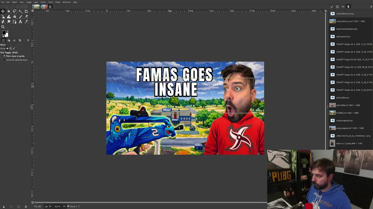Select the Free Select lasso tool
Viewport: 373px width, 209px height.
coord(15,11)
